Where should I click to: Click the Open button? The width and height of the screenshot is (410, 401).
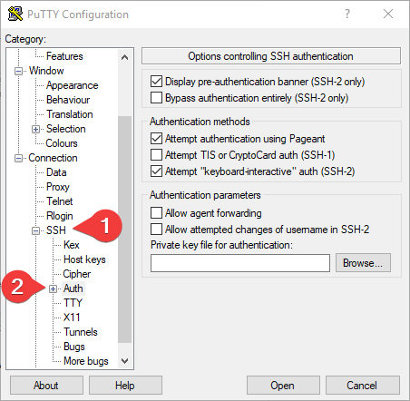tap(283, 386)
